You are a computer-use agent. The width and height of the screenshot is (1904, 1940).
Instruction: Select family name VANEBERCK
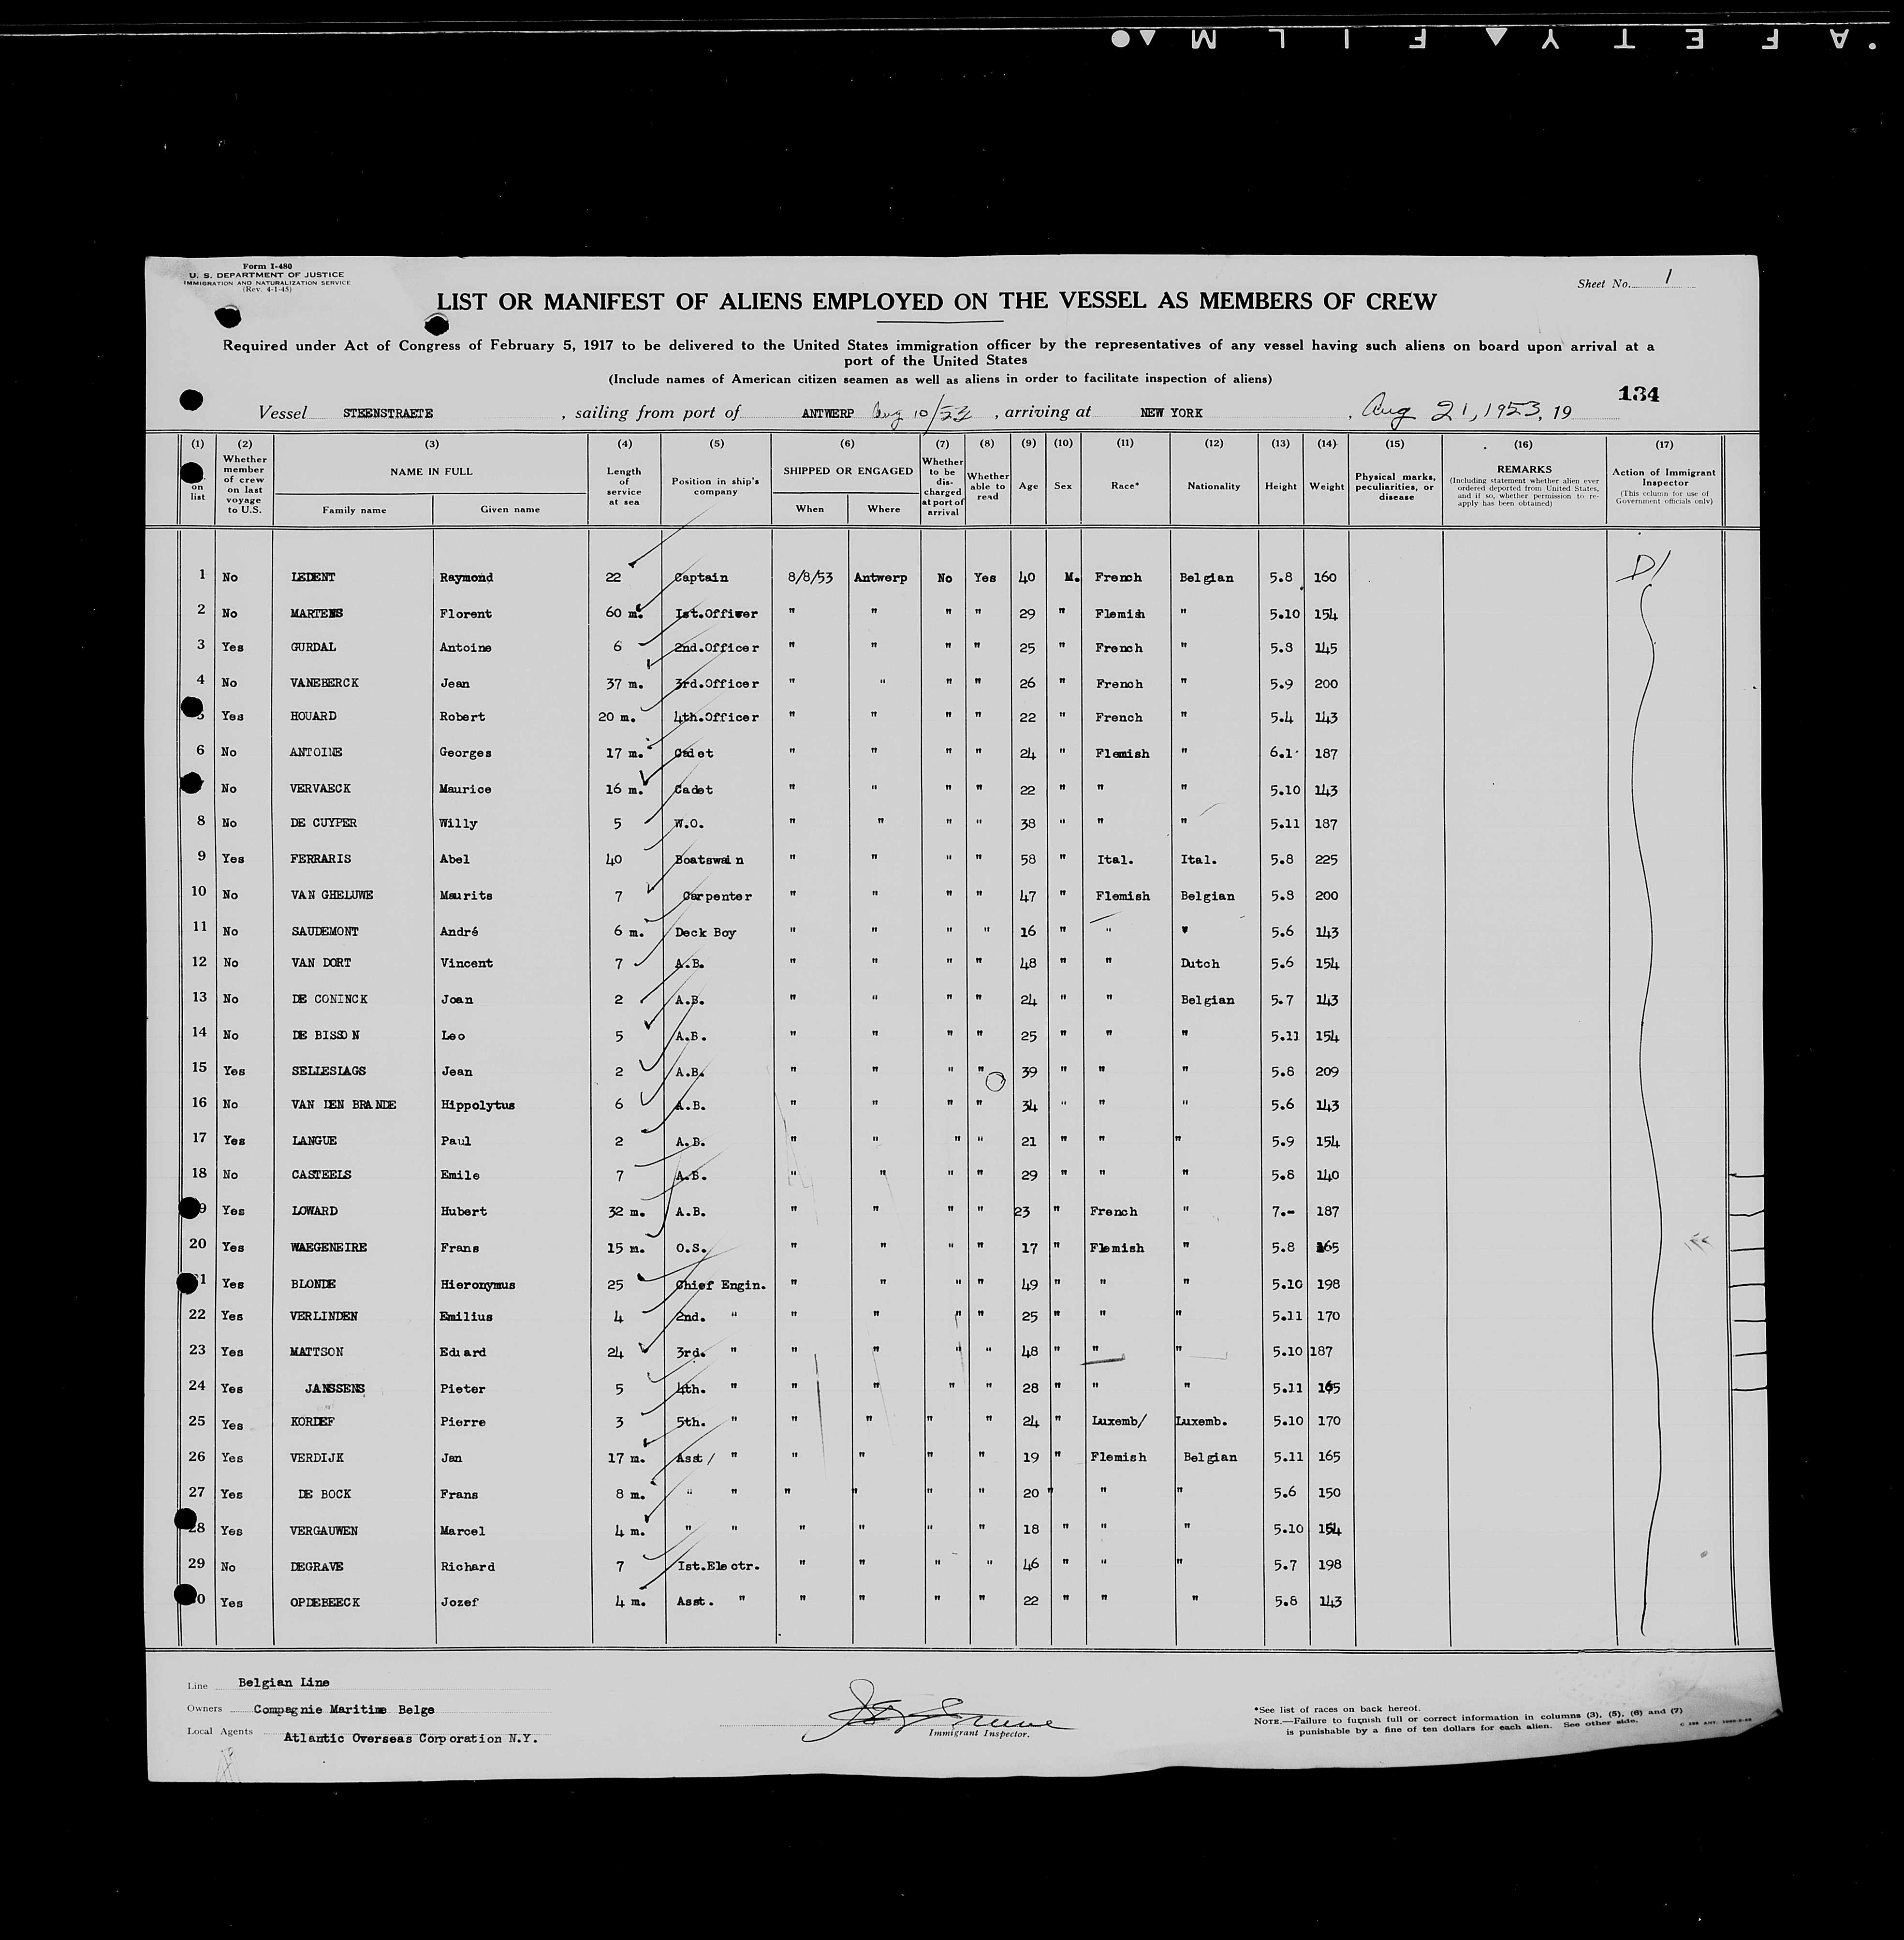(x=324, y=682)
